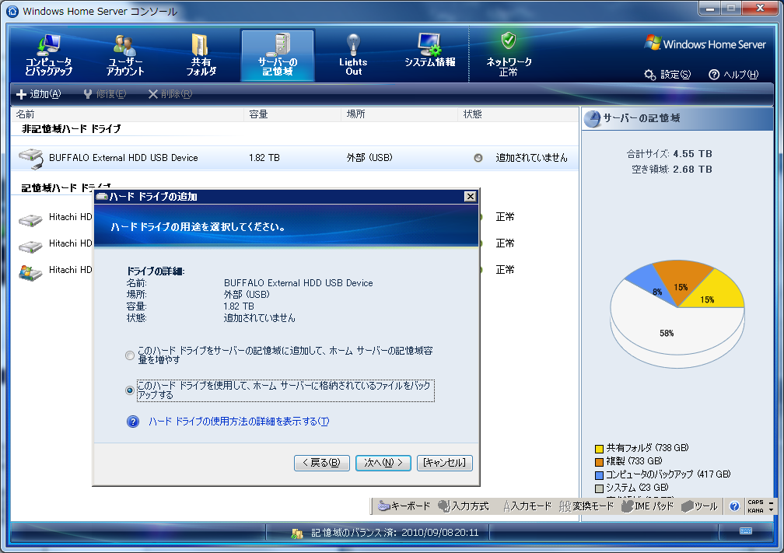Sort the list by 容量 column
The image size is (784, 553).
point(292,114)
